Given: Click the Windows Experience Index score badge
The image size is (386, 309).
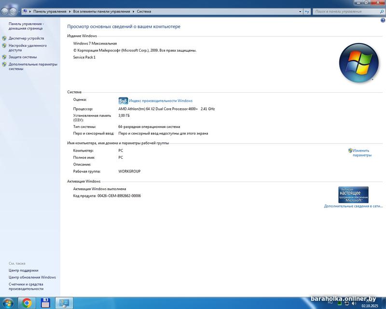Looking at the screenshot, I should click(123, 101).
